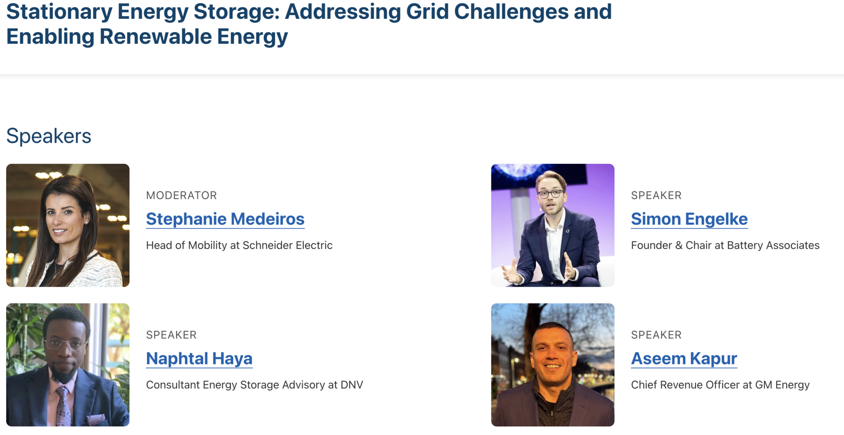The width and height of the screenshot is (844, 435).
Task: Open Aseem Kapur's speaker profile
Action: click(684, 359)
